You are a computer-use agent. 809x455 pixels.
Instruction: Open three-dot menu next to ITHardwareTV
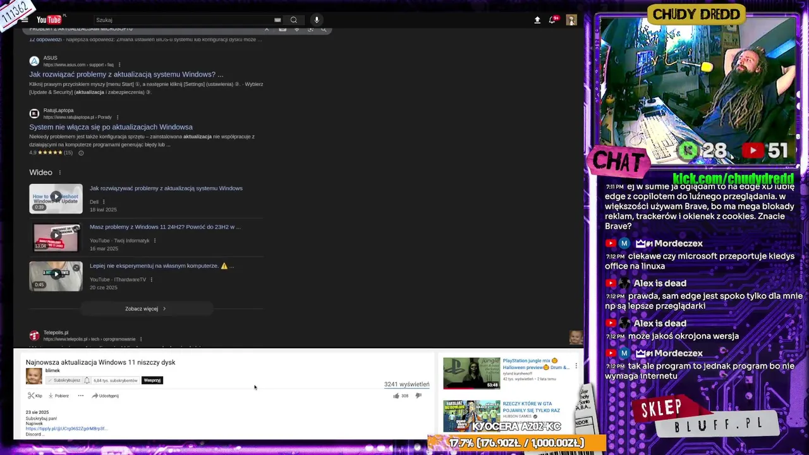point(151,279)
